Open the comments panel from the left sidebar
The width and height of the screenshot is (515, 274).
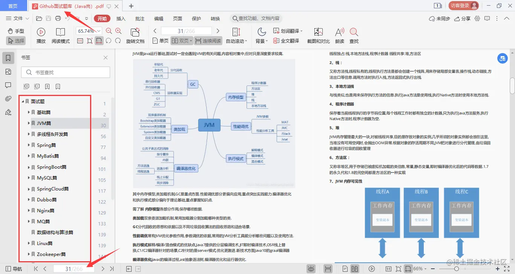(x=8, y=85)
